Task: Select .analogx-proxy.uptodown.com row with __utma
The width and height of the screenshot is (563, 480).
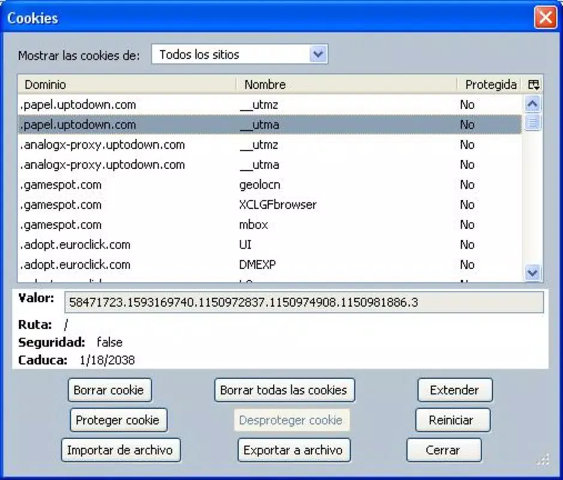Action: 270,165
